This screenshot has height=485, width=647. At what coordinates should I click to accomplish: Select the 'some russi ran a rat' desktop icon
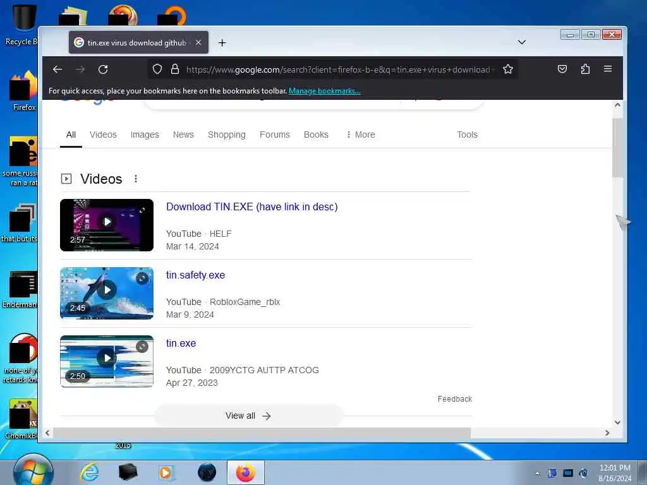pyautogui.click(x=21, y=162)
